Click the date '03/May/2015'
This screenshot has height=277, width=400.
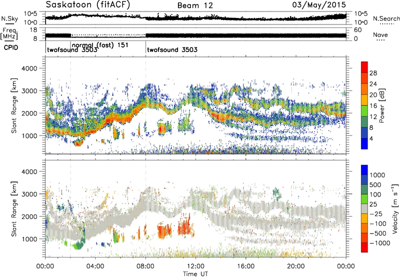[x=319, y=5]
